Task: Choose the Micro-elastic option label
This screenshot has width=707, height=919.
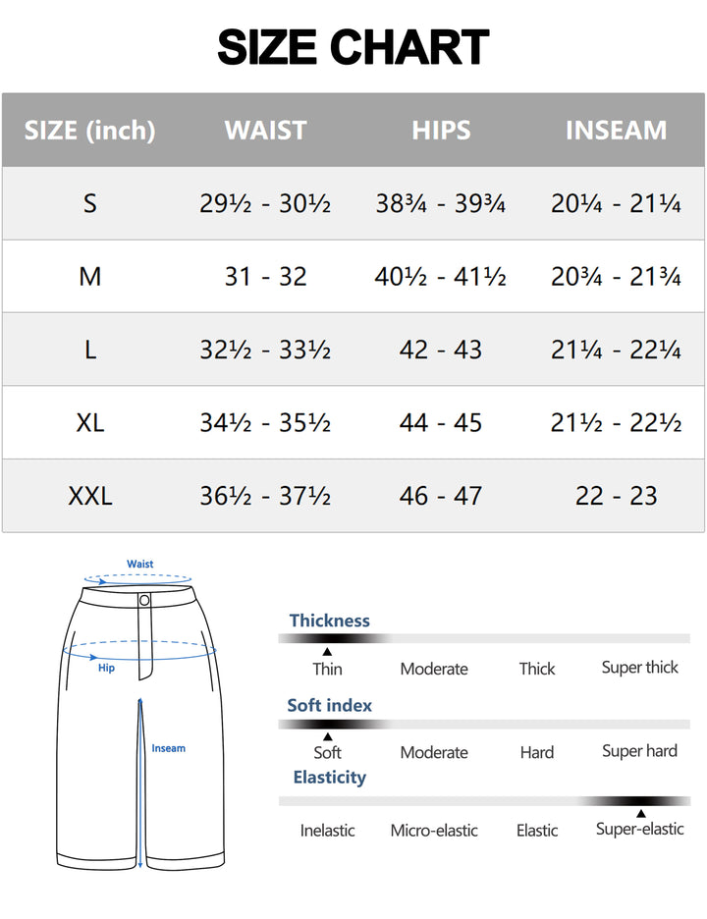Action: [434, 831]
